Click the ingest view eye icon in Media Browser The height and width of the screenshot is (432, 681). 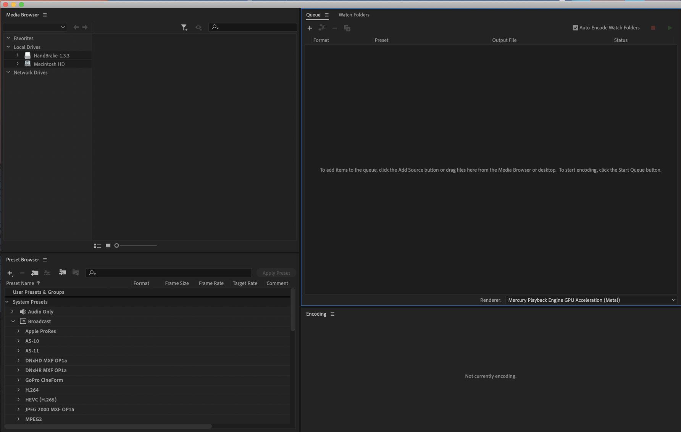pyautogui.click(x=198, y=27)
